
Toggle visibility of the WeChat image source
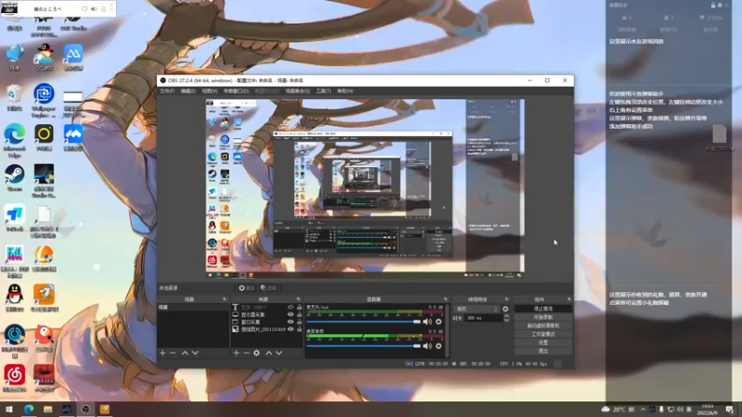pos(290,329)
